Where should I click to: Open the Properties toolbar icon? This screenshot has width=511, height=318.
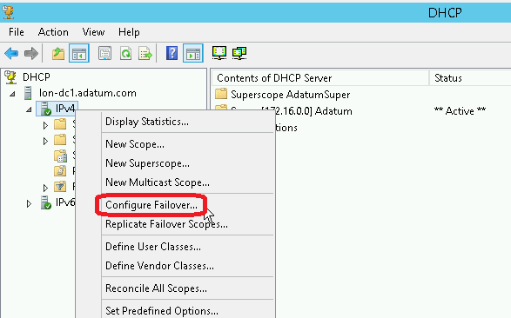[x=105, y=53]
